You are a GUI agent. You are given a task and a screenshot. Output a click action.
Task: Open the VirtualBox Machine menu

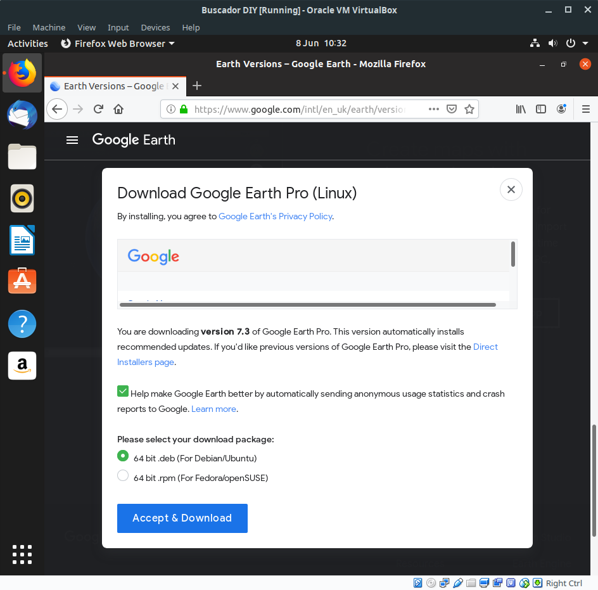49,27
